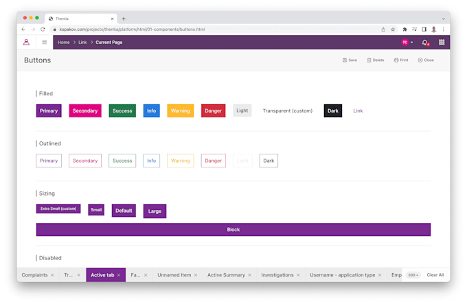The height and width of the screenshot is (304, 467).
Task: Select the Active tab
Action: tap(102, 275)
